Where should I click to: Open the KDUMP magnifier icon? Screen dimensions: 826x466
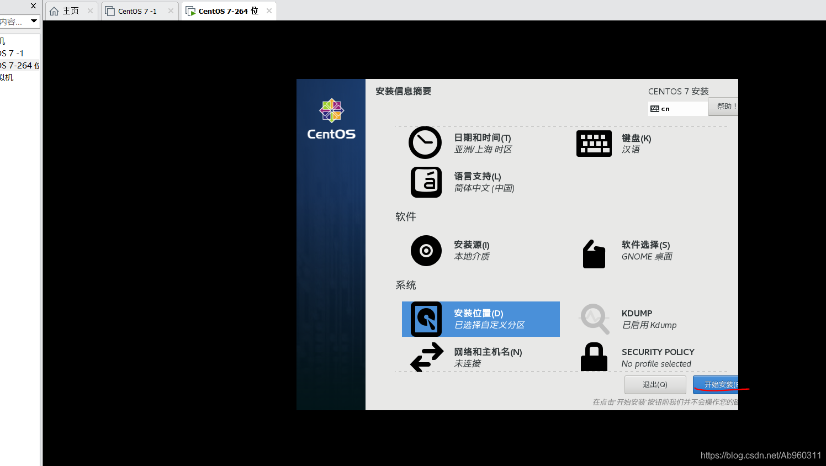(x=594, y=319)
